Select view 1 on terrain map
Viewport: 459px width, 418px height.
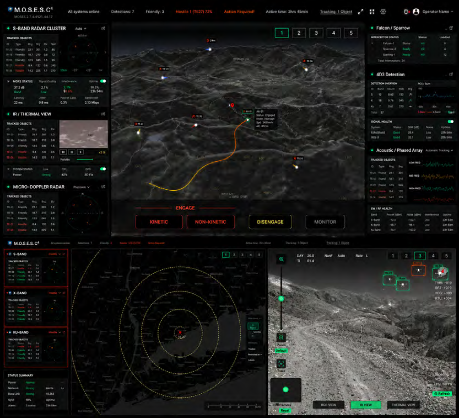pos(282,33)
